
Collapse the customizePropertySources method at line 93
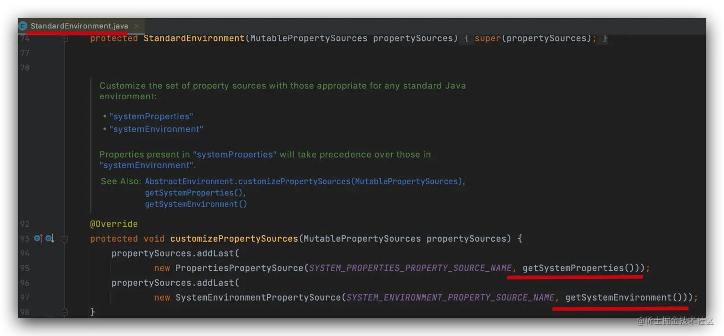click(65, 239)
